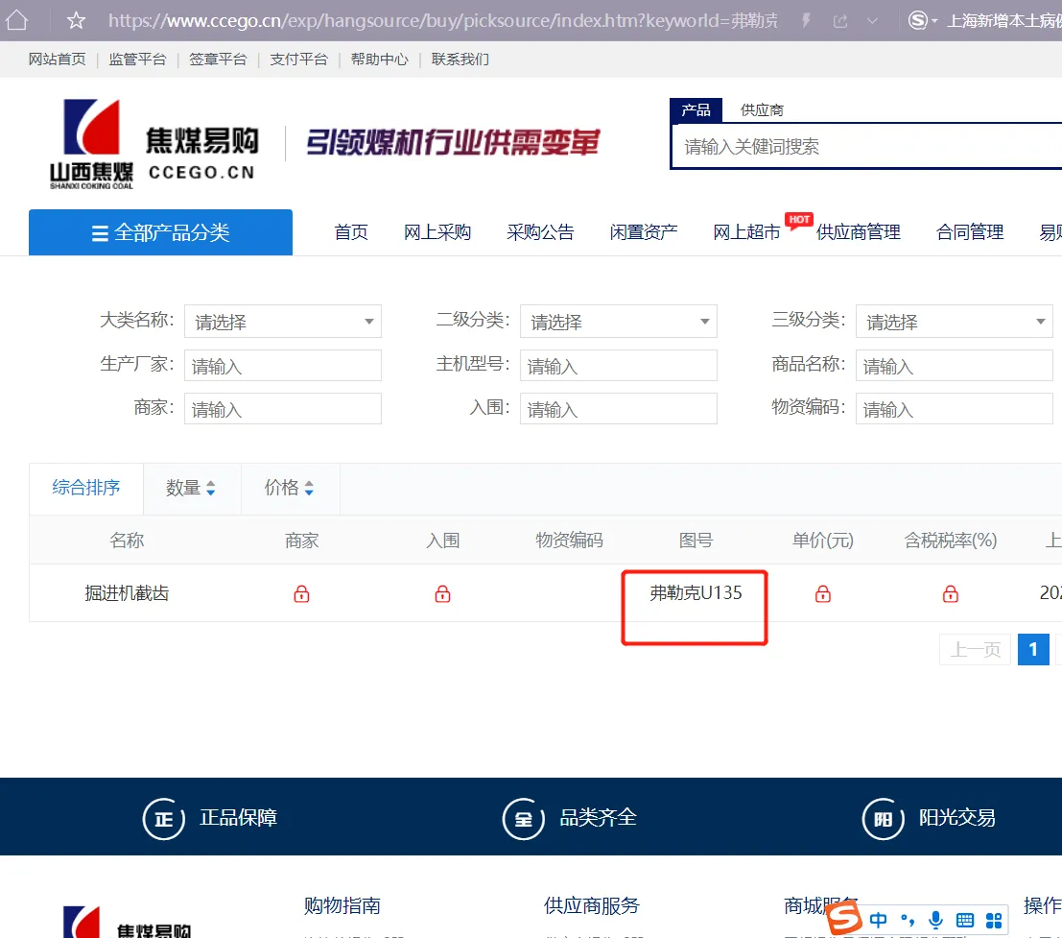Toggle price sorting on 价格

coord(288,489)
